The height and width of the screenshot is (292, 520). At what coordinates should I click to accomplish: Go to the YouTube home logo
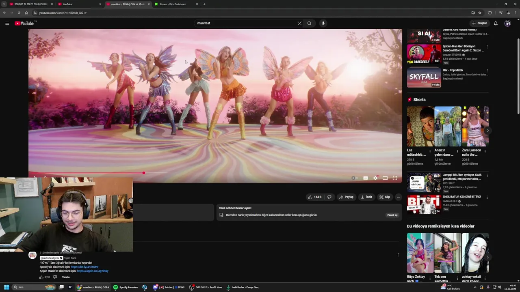(25, 23)
